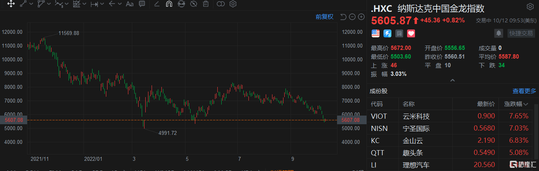The height and width of the screenshot is (171, 539).
Task: Click the 振幅 3.03% value
Action: pos(398,74)
